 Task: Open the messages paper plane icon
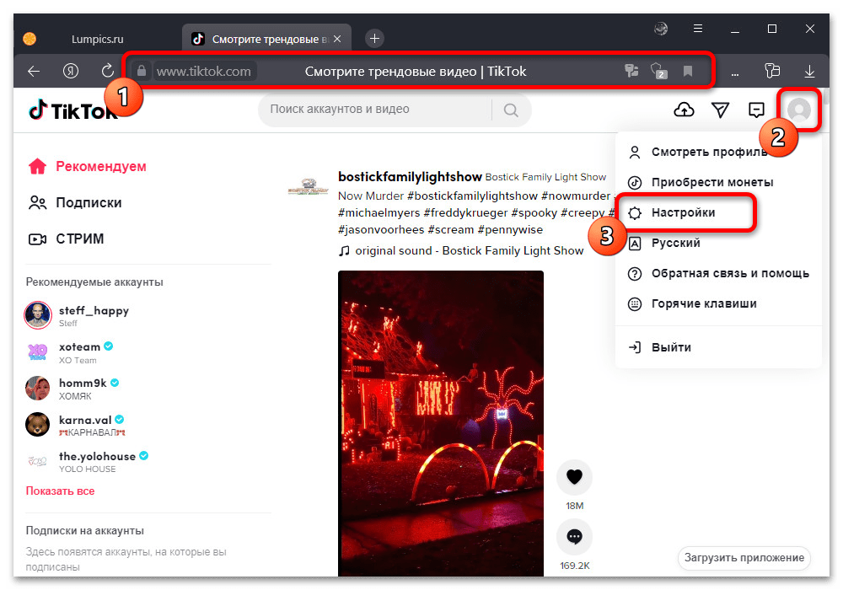coord(720,110)
